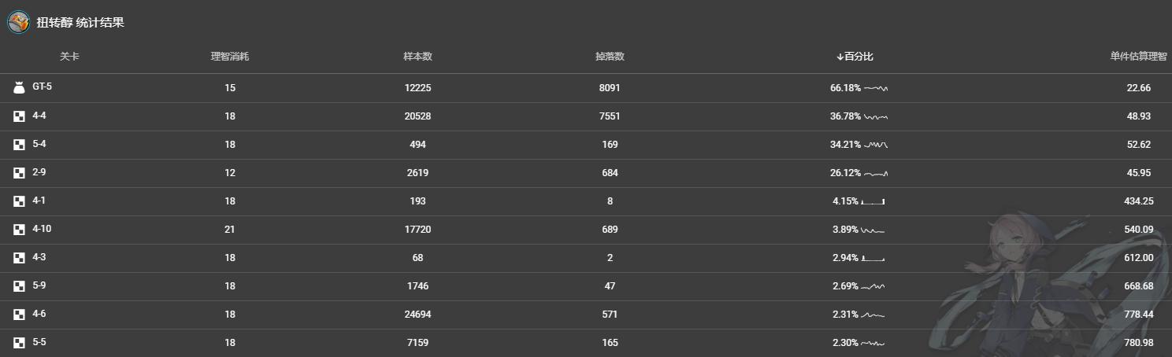This screenshot has width=1172, height=357.
Task: Sort by 样本数 column header
Action: coord(417,57)
